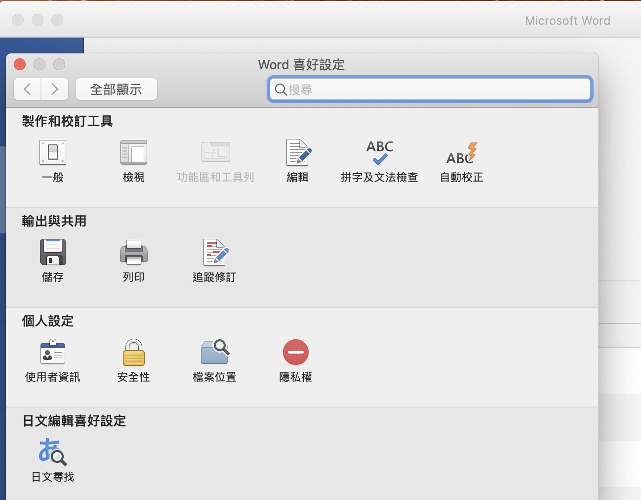Click the magnifier icon in search box
This screenshot has width=641, height=500.
click(x=280, y=90)
